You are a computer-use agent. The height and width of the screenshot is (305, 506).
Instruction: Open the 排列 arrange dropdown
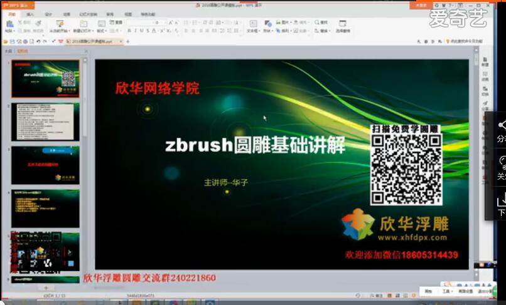pos(284,31)
